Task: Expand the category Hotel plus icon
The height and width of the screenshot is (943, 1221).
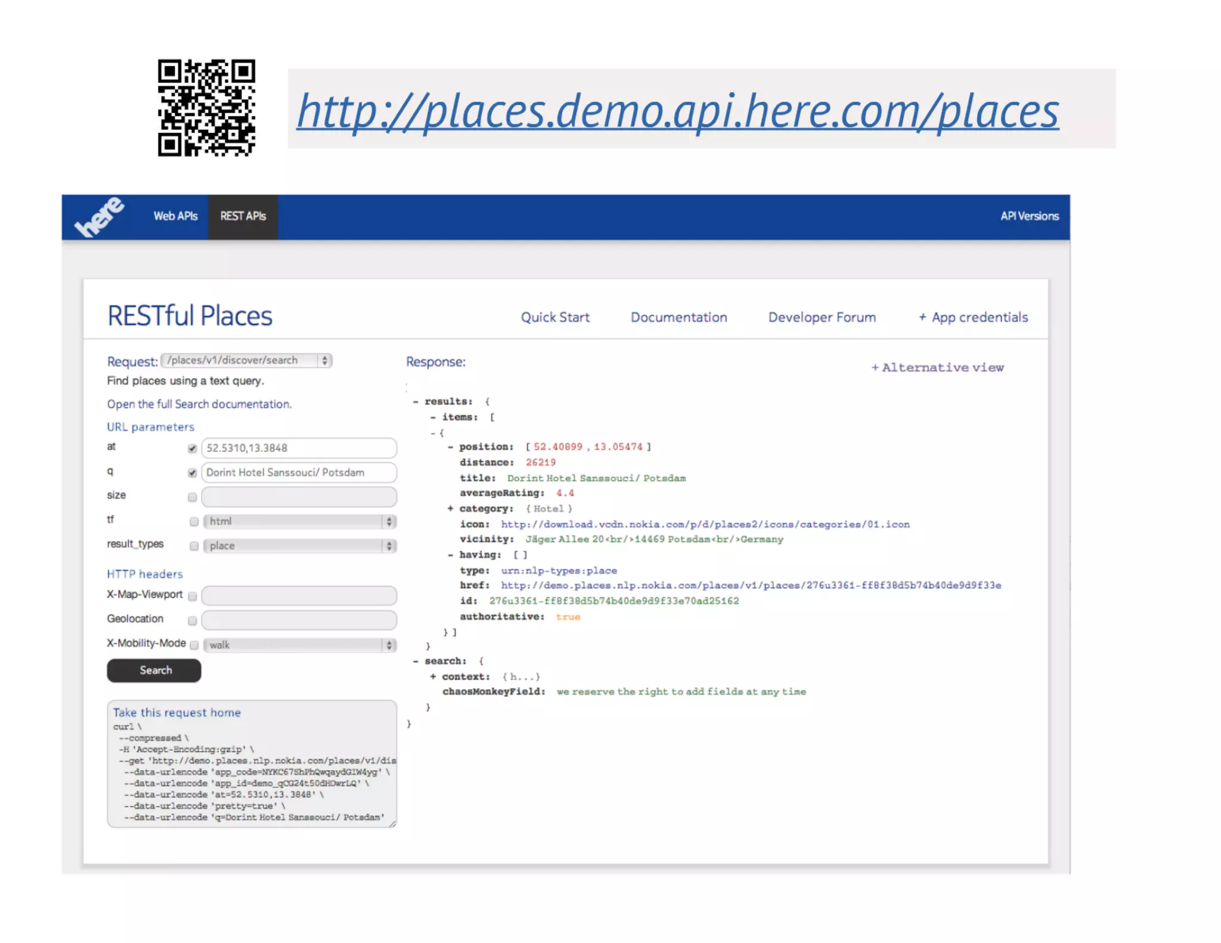Action: (x=450, y=508)
